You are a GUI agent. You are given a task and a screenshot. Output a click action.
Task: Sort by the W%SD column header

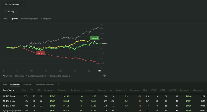point(162,90)
